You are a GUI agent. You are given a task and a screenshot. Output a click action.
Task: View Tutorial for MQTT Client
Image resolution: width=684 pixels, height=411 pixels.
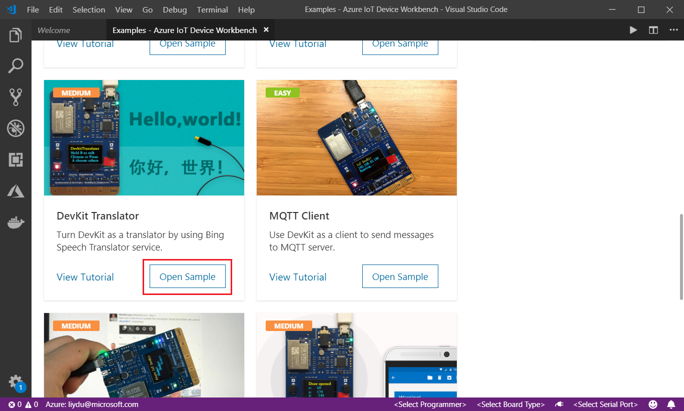tap(298, 277)
